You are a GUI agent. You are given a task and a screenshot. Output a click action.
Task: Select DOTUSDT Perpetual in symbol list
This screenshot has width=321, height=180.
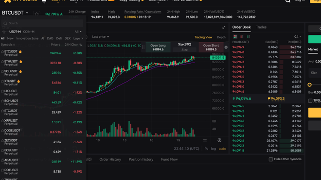pos(43,172)
